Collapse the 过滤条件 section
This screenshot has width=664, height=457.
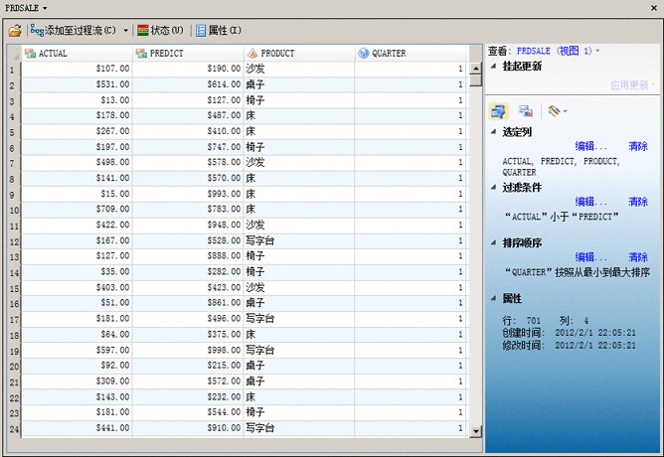[493, 187]
